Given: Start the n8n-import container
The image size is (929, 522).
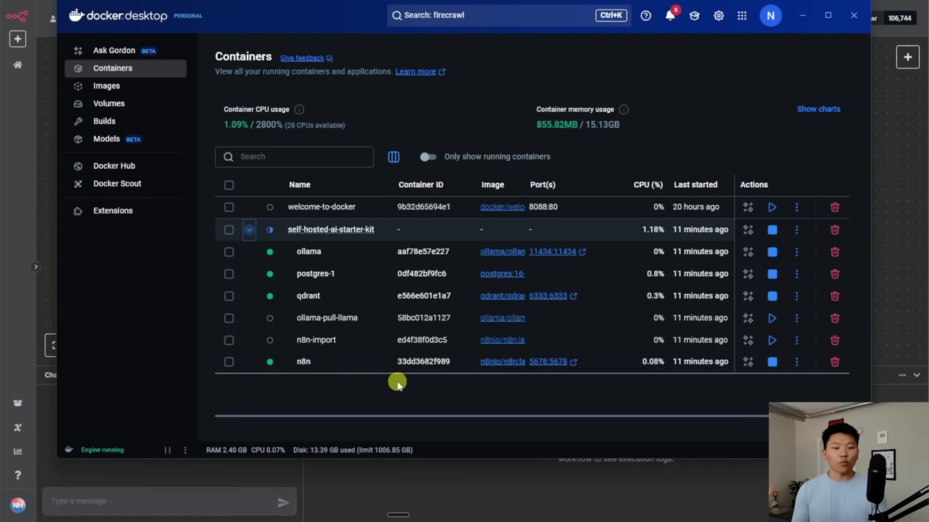Looking at the screenshot, I should (772, 340).
